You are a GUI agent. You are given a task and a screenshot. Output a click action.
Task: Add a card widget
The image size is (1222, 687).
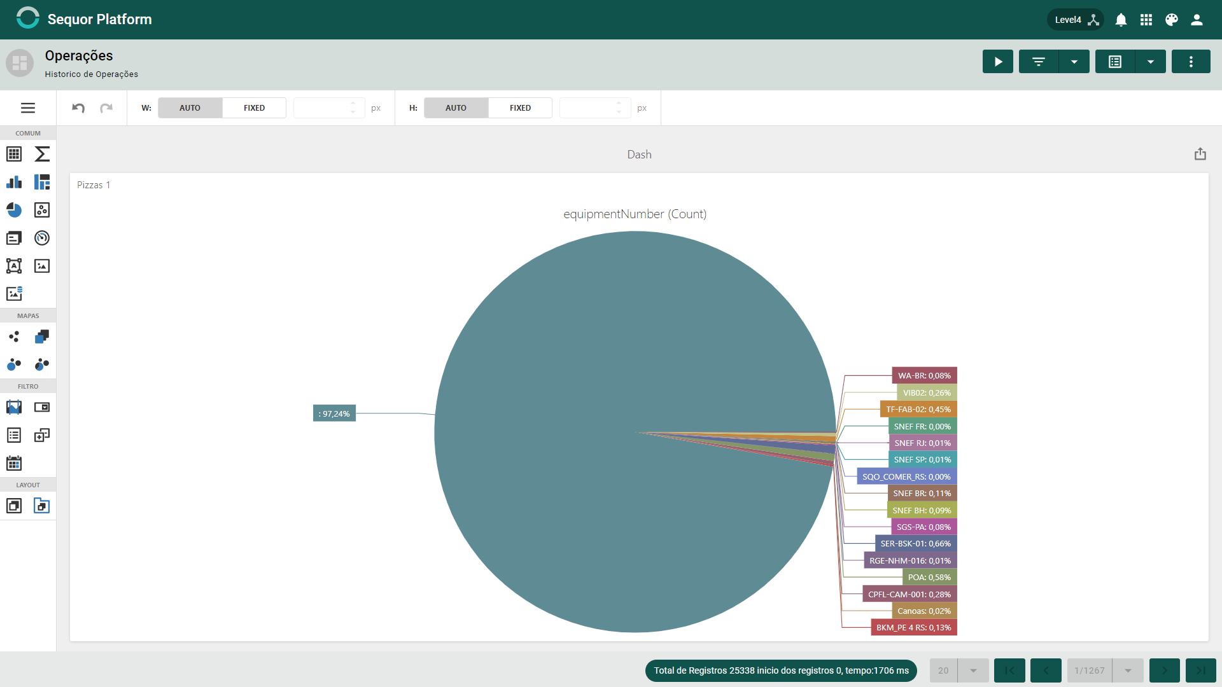[x=14, y=238]
